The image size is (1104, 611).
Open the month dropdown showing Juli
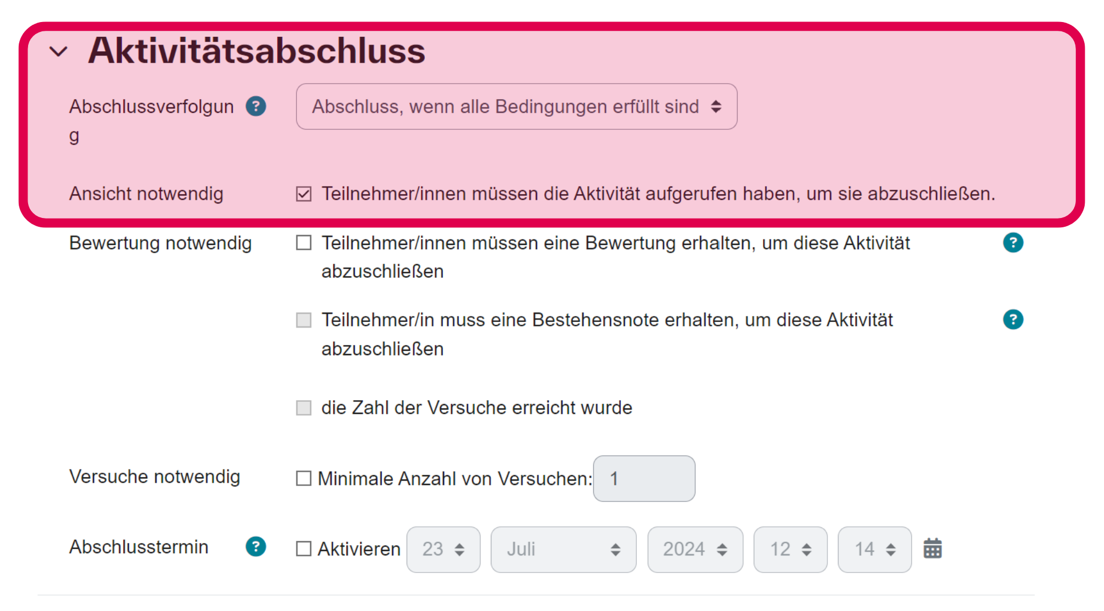pos(563,549)
